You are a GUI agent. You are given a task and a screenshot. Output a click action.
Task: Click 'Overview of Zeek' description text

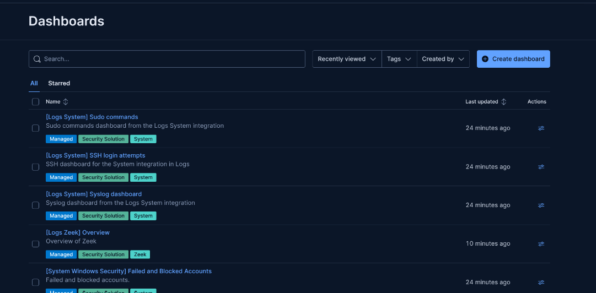pyautogui.click(x=71, y=241)
